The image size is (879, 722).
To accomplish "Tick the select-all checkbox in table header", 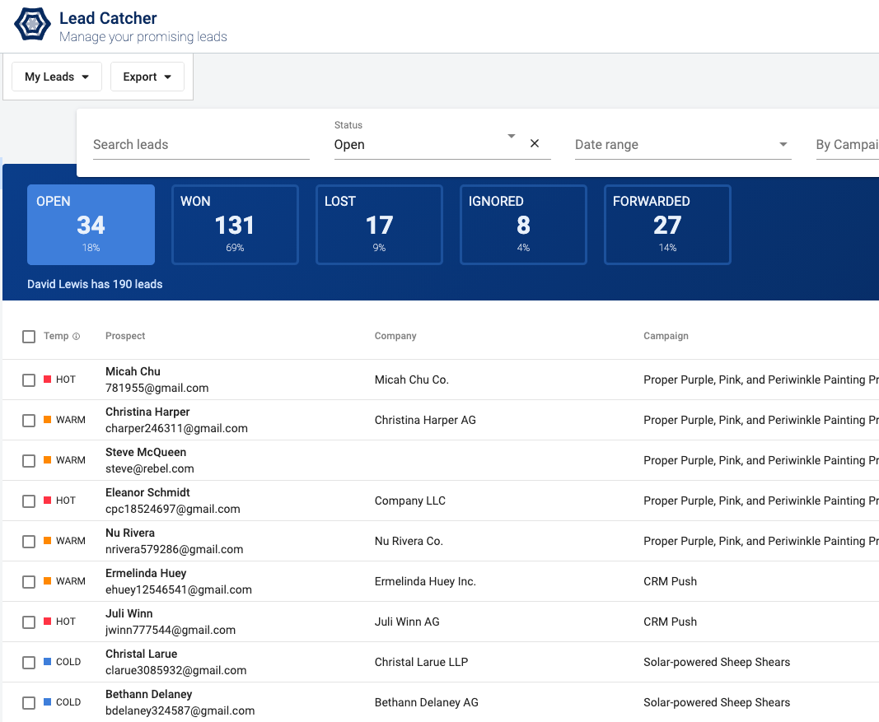I will point(29,337).
